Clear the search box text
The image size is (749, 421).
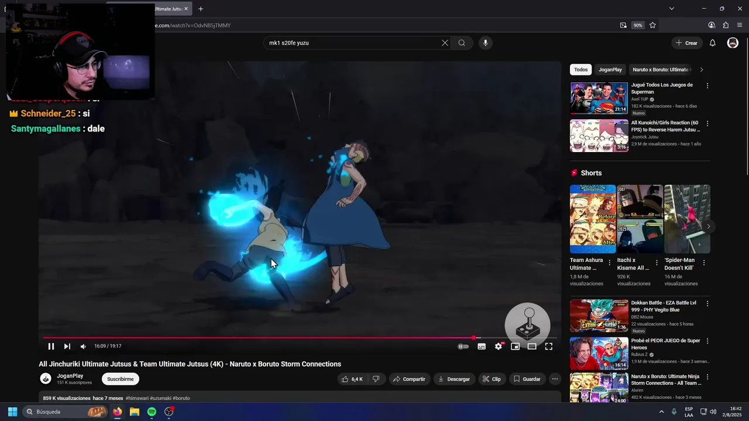[445, 43]
